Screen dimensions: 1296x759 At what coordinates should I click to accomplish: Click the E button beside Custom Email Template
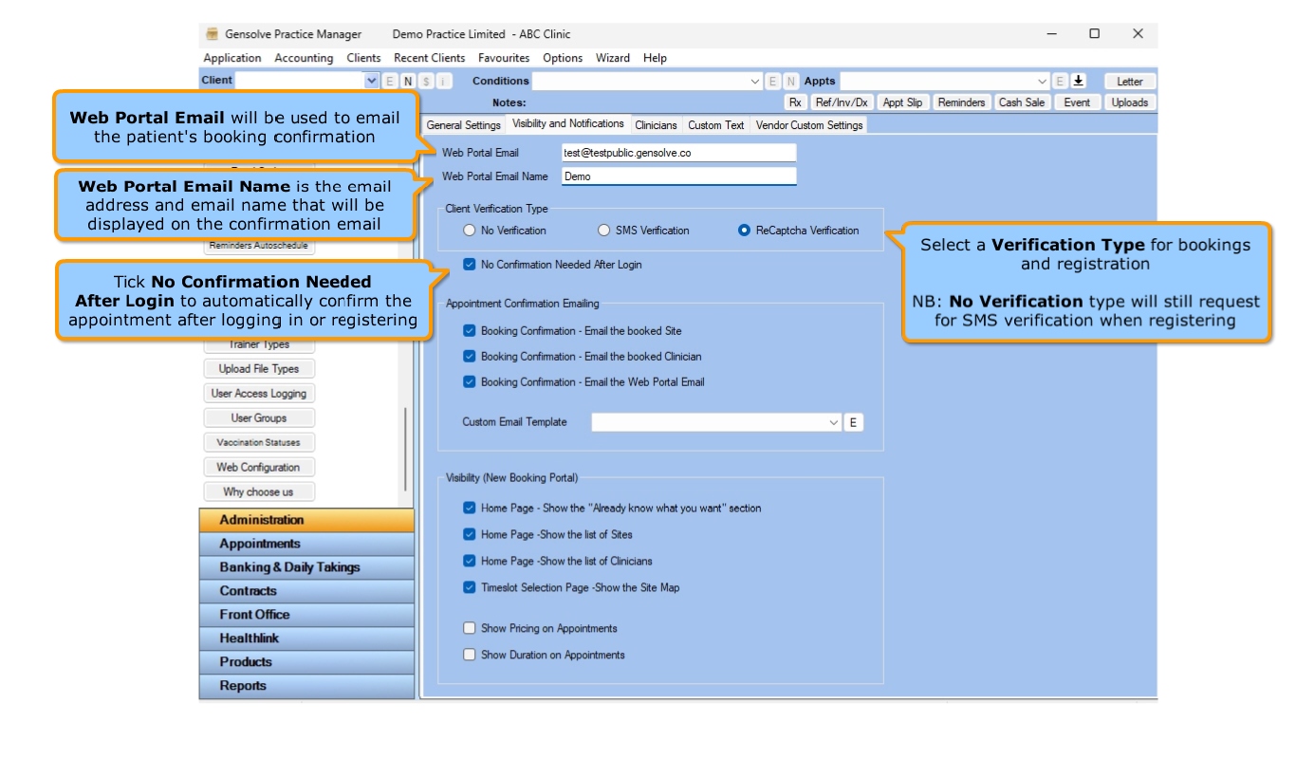(x=853, y=422)
